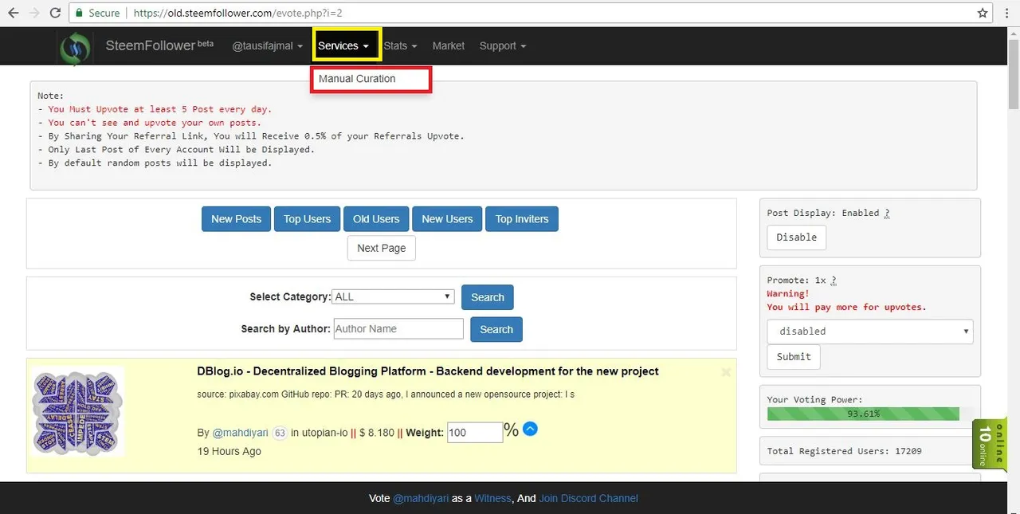Click the Weight percentage field
Image resolution: width=1020 pixels, height=514 pixels.
click(x=475, y=433)
